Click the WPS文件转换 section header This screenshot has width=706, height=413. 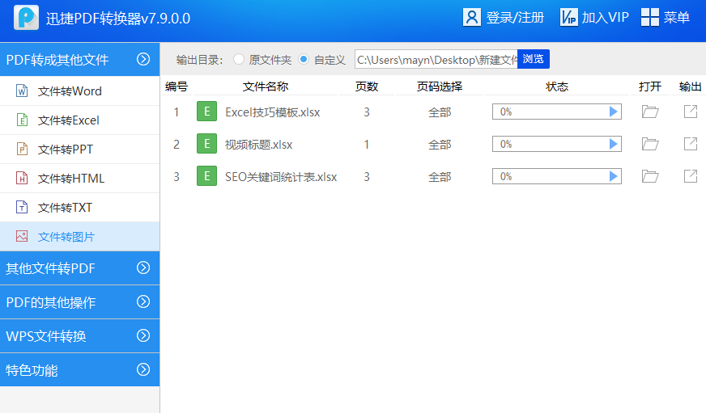click(x=79, y=335)
